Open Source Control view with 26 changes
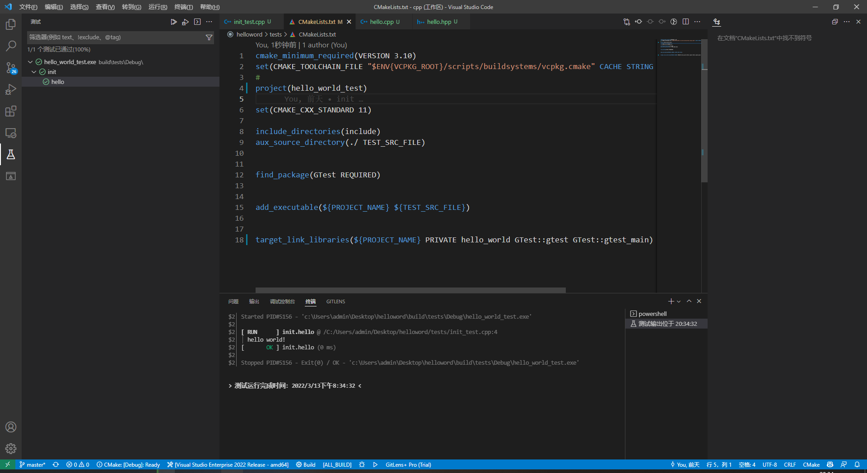The height and width of the screenshot is (473, 867). (11, 68)
